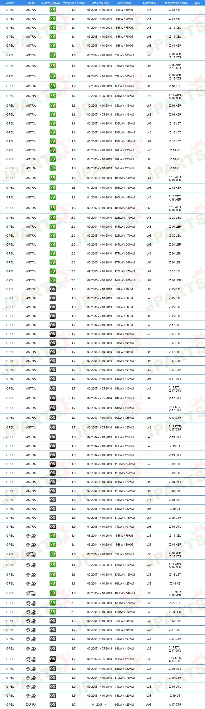The width and height of the screenshot is (205, 709).
Task: Click the 'Model' column header
Action: [31, 3]
